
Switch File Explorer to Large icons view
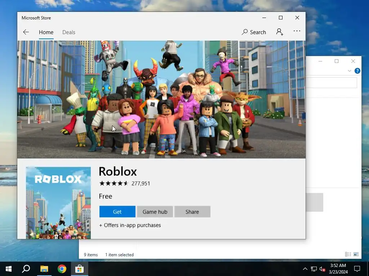tap(356, 254)
